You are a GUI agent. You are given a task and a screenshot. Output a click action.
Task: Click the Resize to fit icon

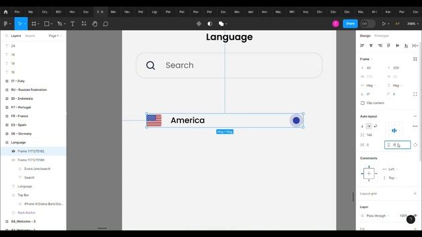[415, 59]
